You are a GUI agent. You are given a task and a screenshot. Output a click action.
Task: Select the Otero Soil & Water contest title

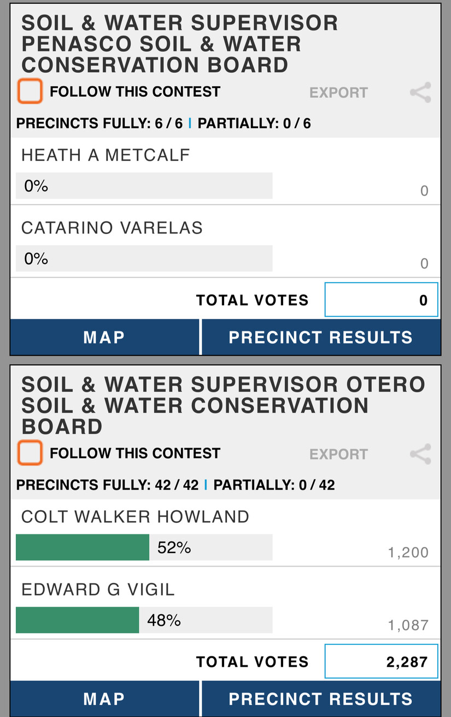tap(223, 405)
